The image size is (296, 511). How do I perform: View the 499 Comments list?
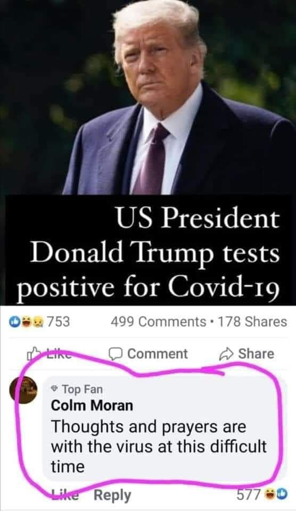coord(159,322)
